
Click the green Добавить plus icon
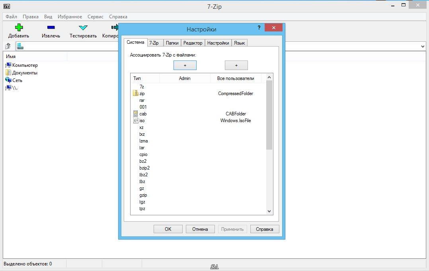point(19,27)
